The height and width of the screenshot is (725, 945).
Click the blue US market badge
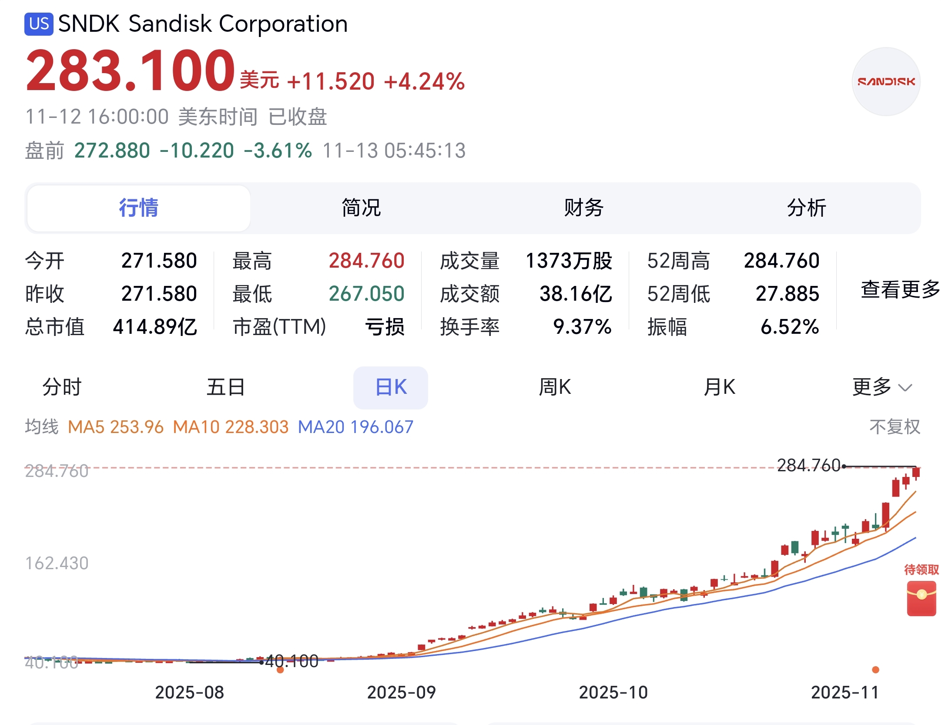(39, 24)
